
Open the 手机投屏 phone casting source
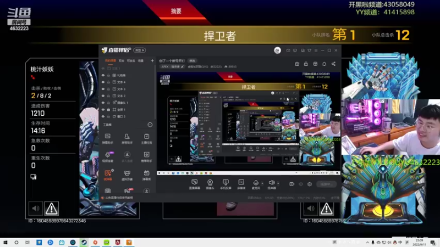click(226, 184)
